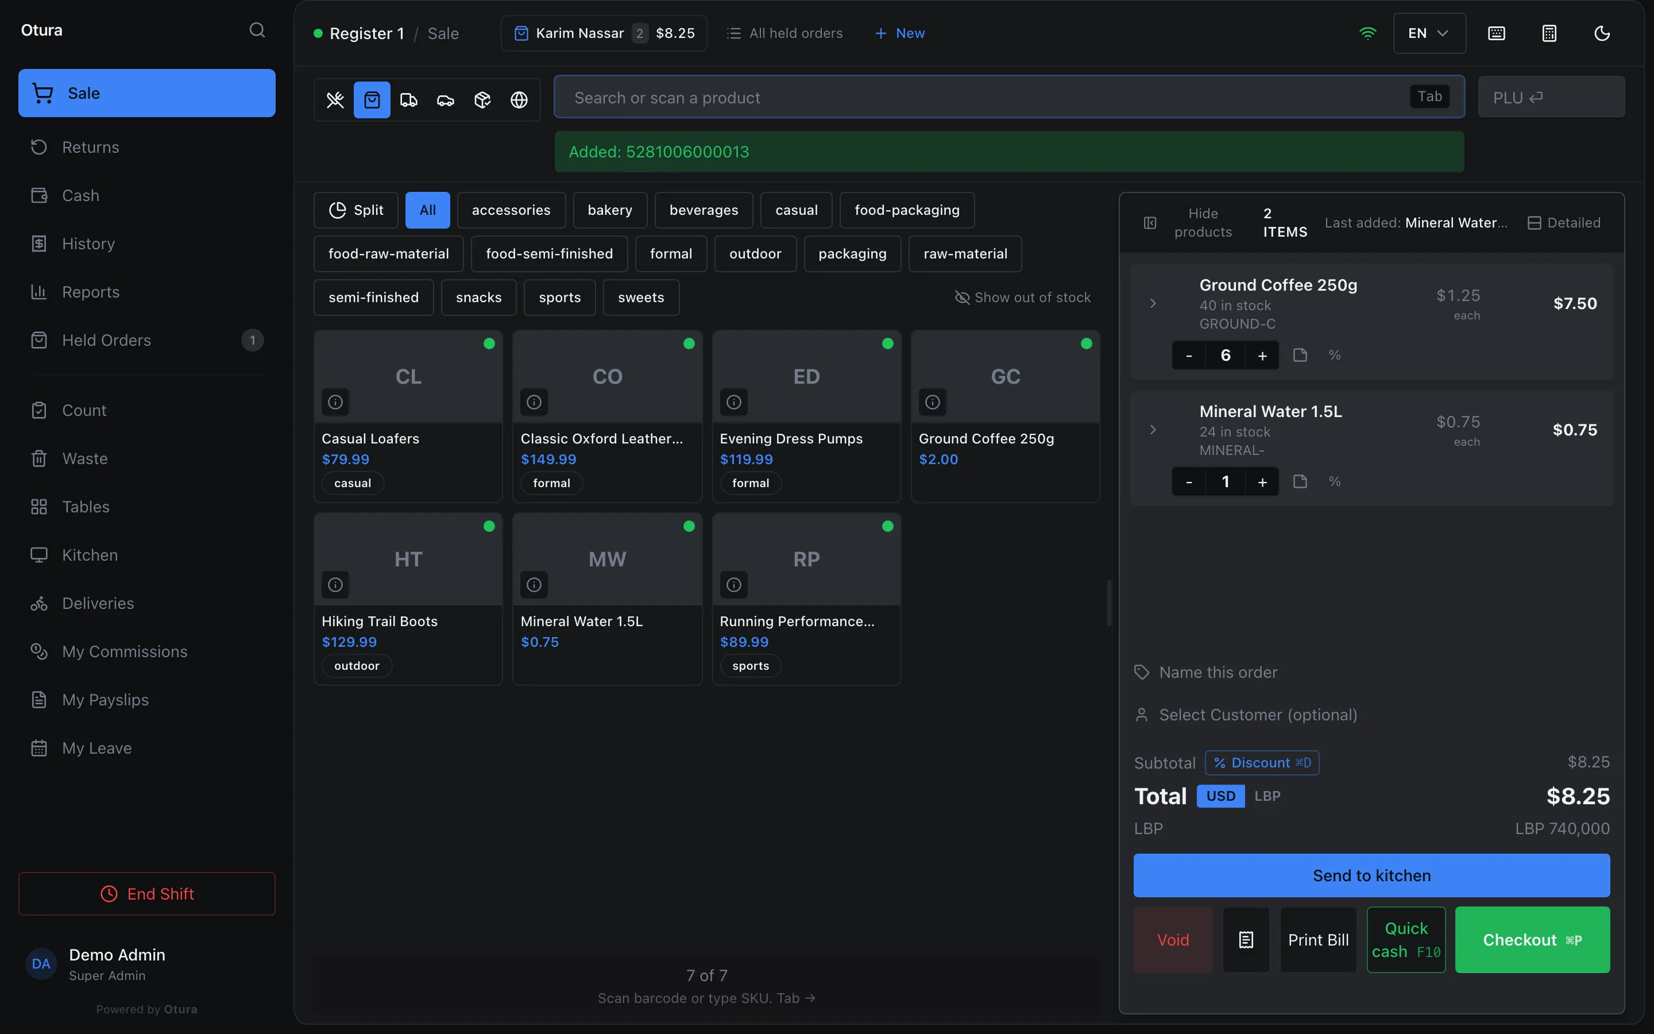Switch total currency to LBP
Image resolution: width=1654 pixels, height=1034 pixels.
[1267, 796]
